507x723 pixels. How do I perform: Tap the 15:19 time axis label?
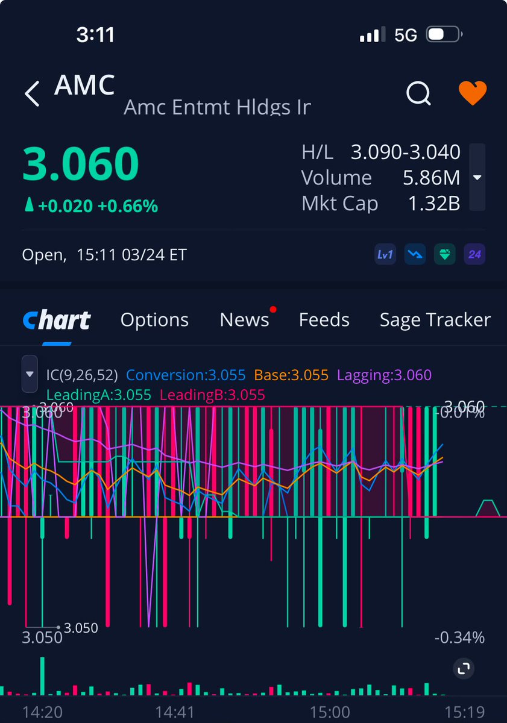click(x=464, y=713)
